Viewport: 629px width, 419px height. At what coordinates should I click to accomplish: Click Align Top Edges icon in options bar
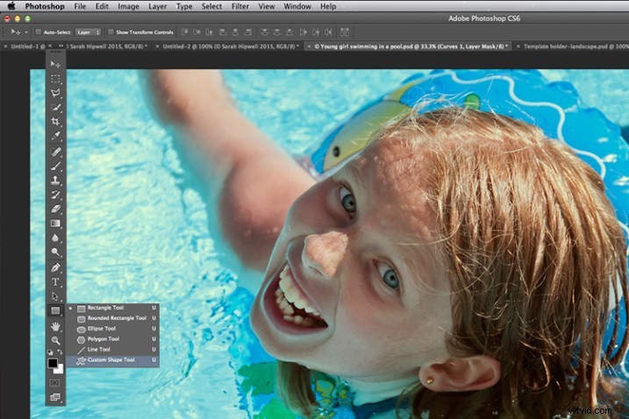point(184,32)
